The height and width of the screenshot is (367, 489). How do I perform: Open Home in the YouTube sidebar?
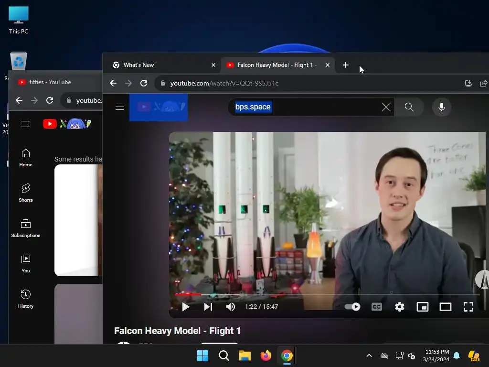(26, 158)
